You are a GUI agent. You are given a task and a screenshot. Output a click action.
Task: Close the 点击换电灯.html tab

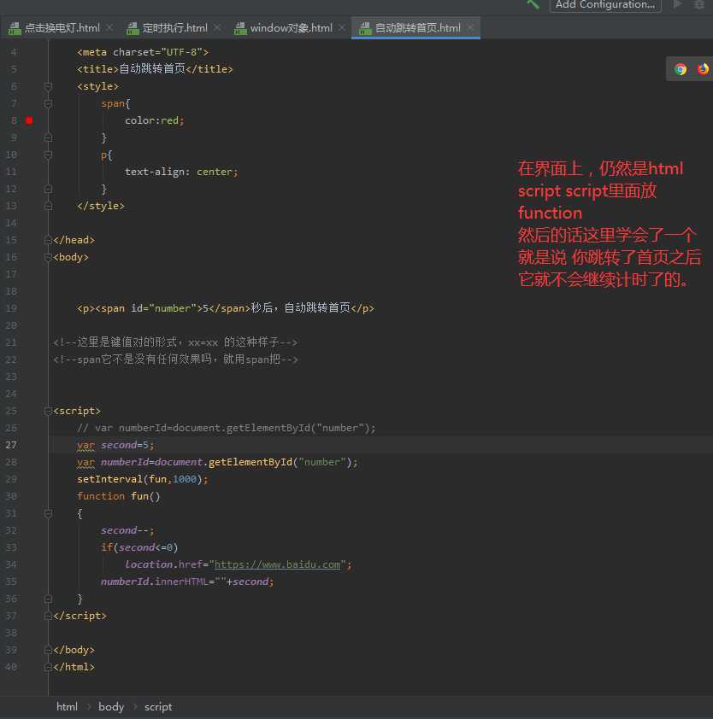point(109,28)
